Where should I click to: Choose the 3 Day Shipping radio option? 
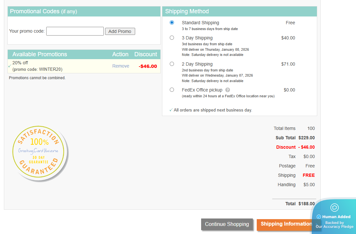click(x=172, y=38)
